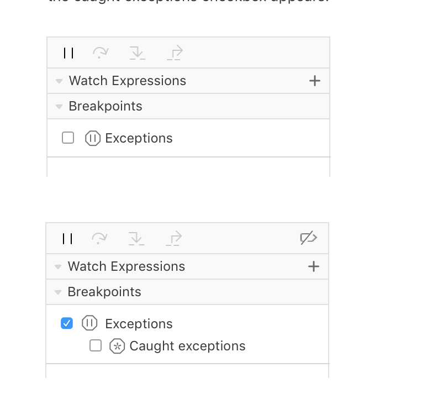Image resolution: width=422 pixels, height=399 pixels.
Task: Click the plus icon in the lower panel
Action: (314, 267)
